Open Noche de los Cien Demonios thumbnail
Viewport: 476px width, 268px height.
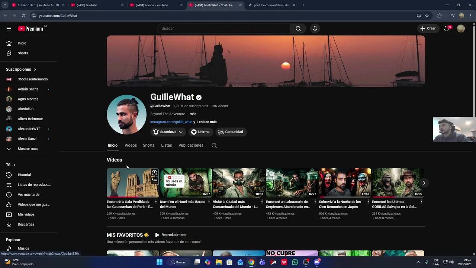[345, 183]
